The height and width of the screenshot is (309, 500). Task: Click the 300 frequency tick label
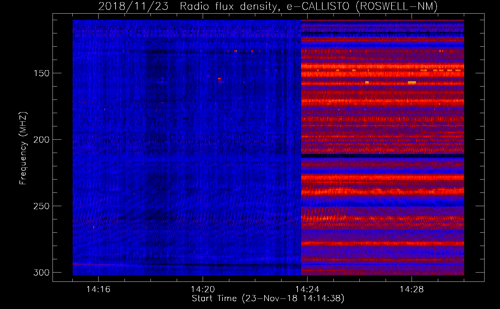[x=41, y=273]
